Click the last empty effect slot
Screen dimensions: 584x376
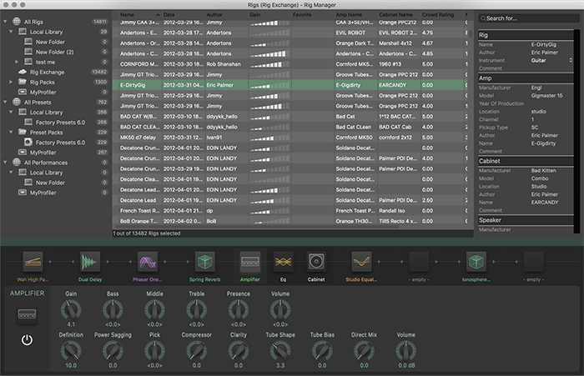(534, 262)
